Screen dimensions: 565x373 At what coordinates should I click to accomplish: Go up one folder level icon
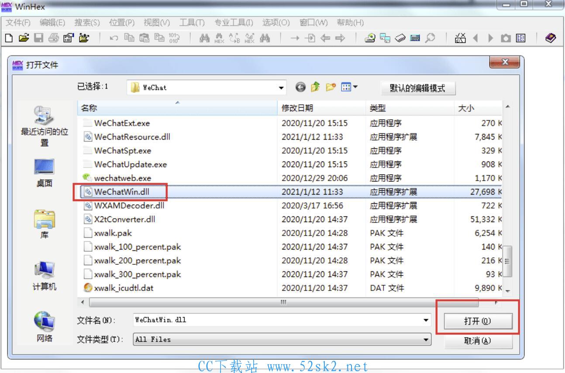coord(315,87)
